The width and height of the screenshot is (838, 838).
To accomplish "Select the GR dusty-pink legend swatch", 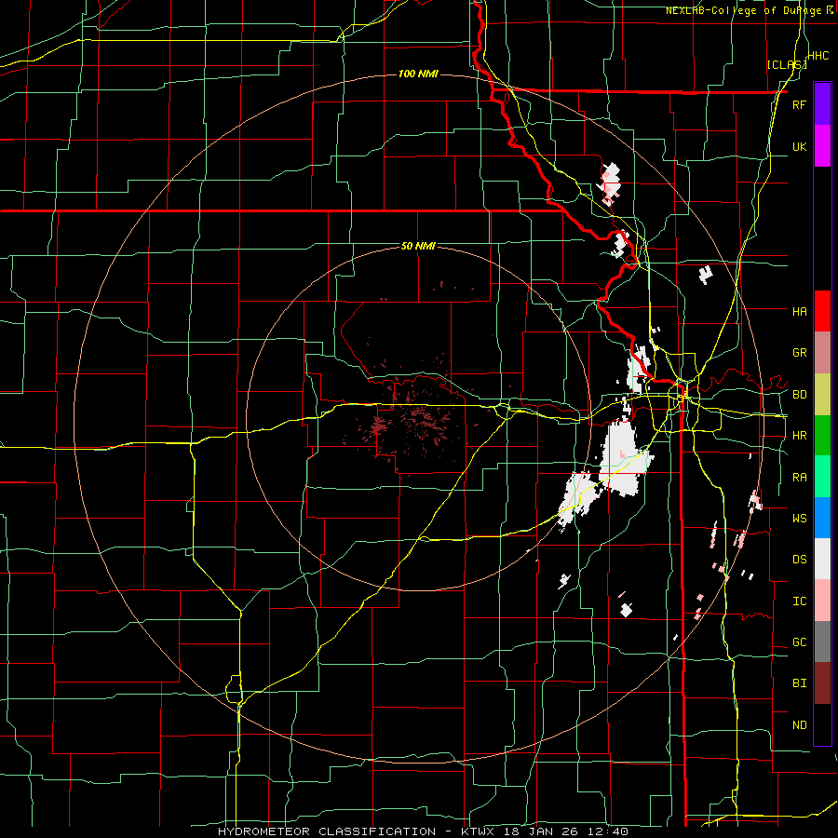I will [822, 352].
